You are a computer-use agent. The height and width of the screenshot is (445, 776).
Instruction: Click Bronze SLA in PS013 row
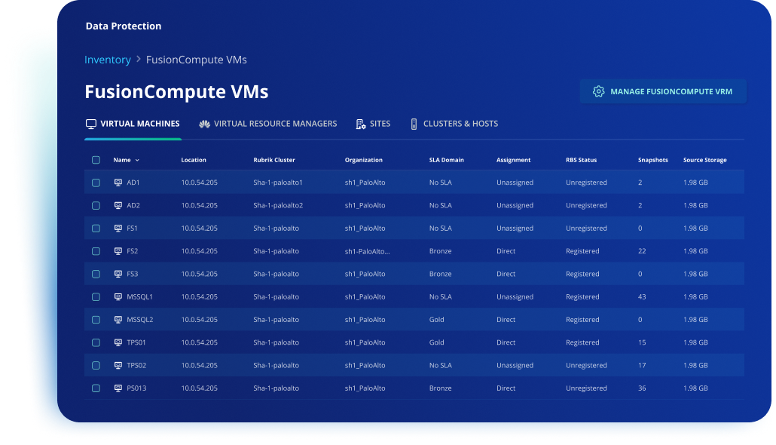point(441,388)
